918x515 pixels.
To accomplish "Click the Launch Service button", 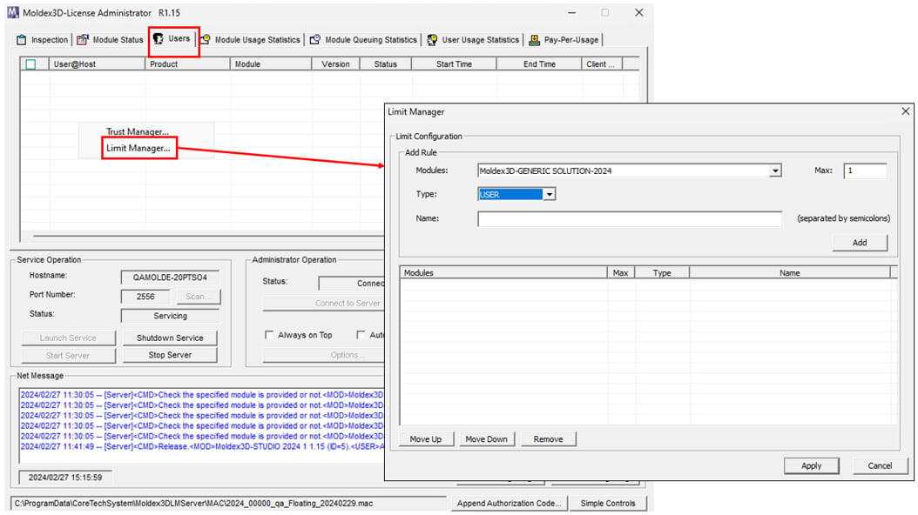I will pos(68,338).
